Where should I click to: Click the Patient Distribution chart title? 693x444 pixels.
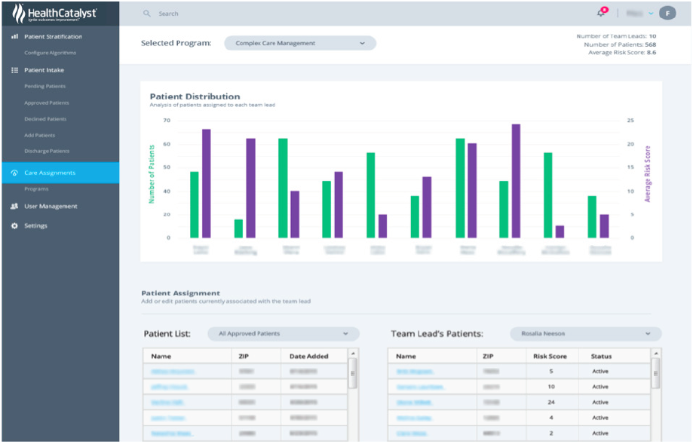(195, 96)
